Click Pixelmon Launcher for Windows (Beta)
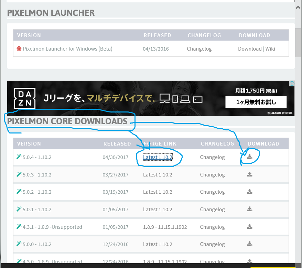This screenshot has width=302, height=268. pyautogui.click(x=67, y=49)
